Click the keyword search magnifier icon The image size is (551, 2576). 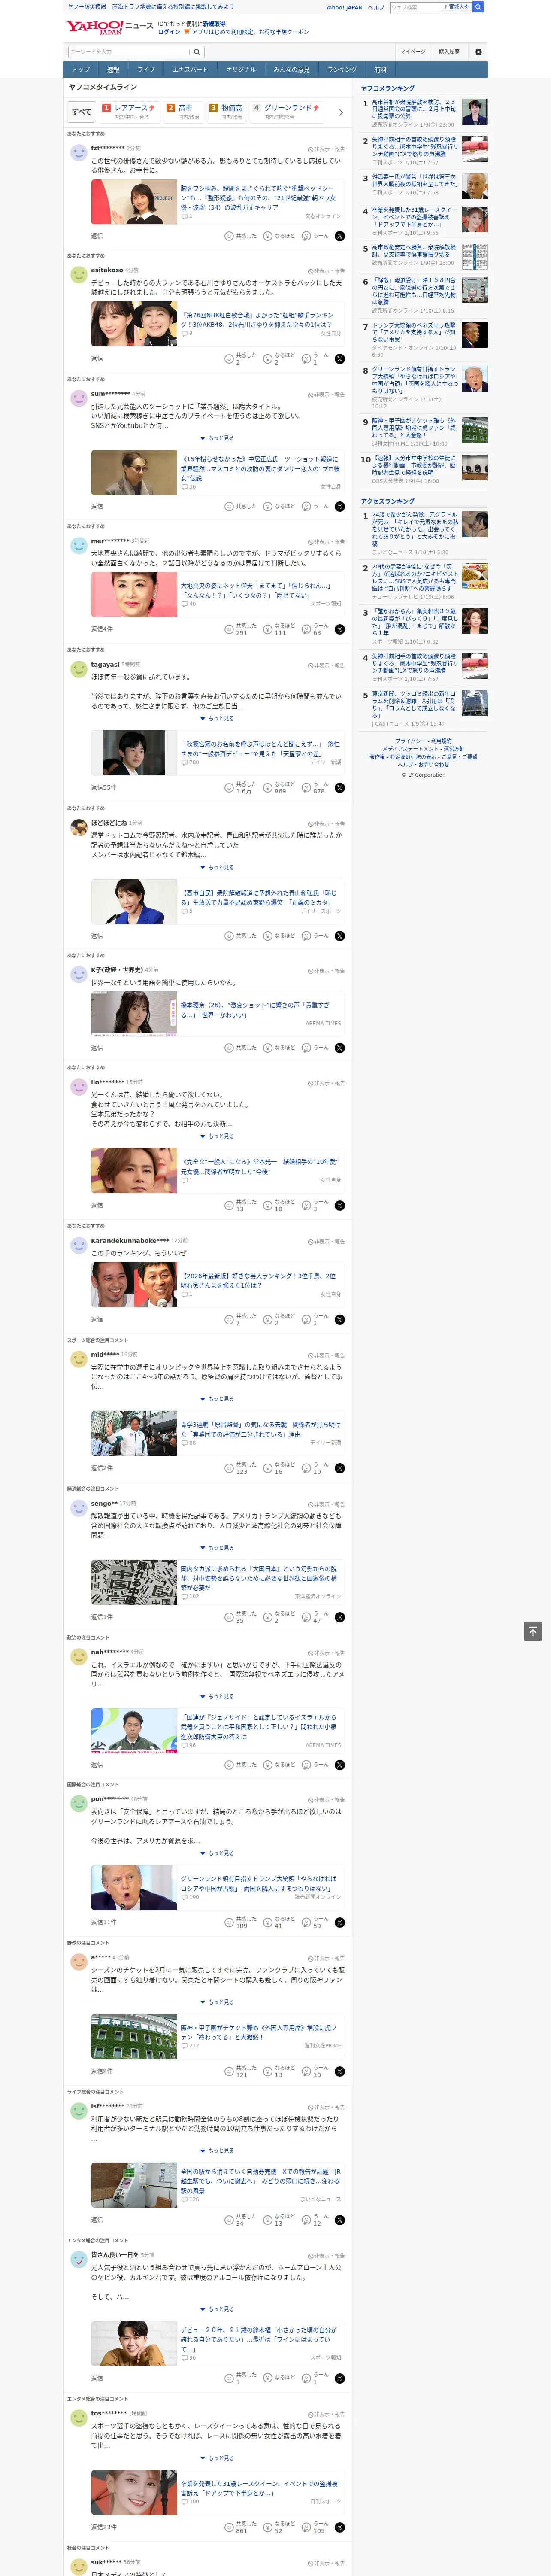coord(197,52)
